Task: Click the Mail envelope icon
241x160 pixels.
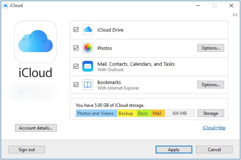Action: pyautogui.click(x=88, y=66)
